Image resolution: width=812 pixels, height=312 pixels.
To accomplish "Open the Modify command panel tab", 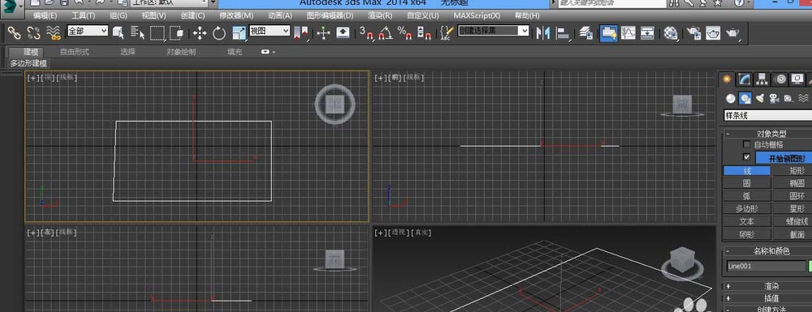I will coord(744,79).
